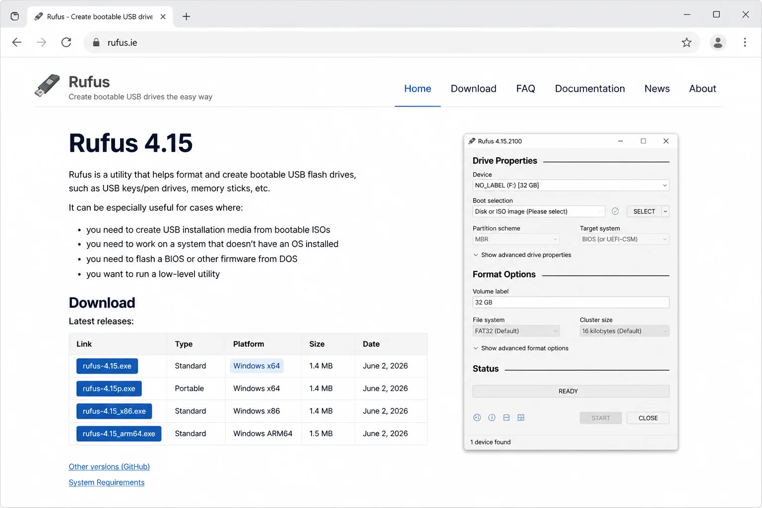Click the '1 device found' status text
The image size is (762, 508).
[x=490, y=442]
